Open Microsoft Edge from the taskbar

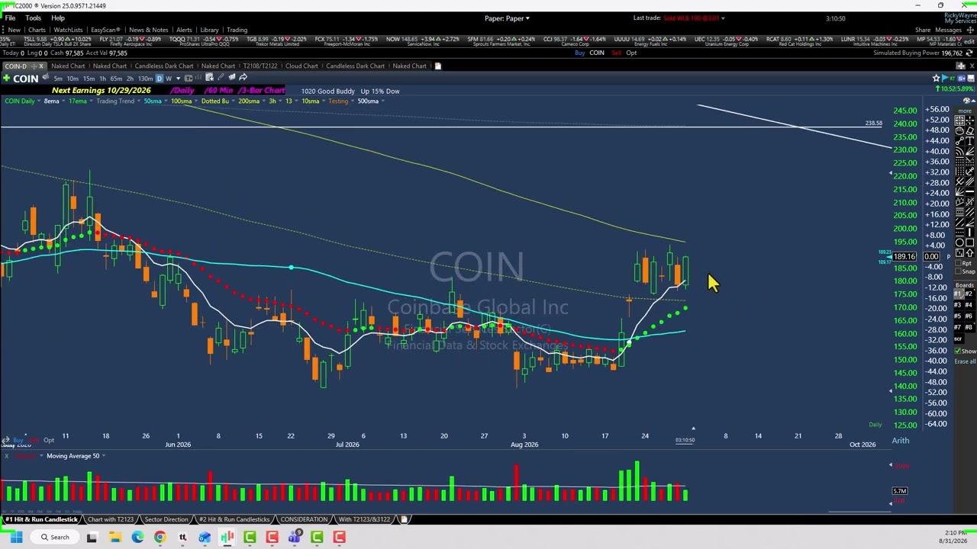click(137, 538)
